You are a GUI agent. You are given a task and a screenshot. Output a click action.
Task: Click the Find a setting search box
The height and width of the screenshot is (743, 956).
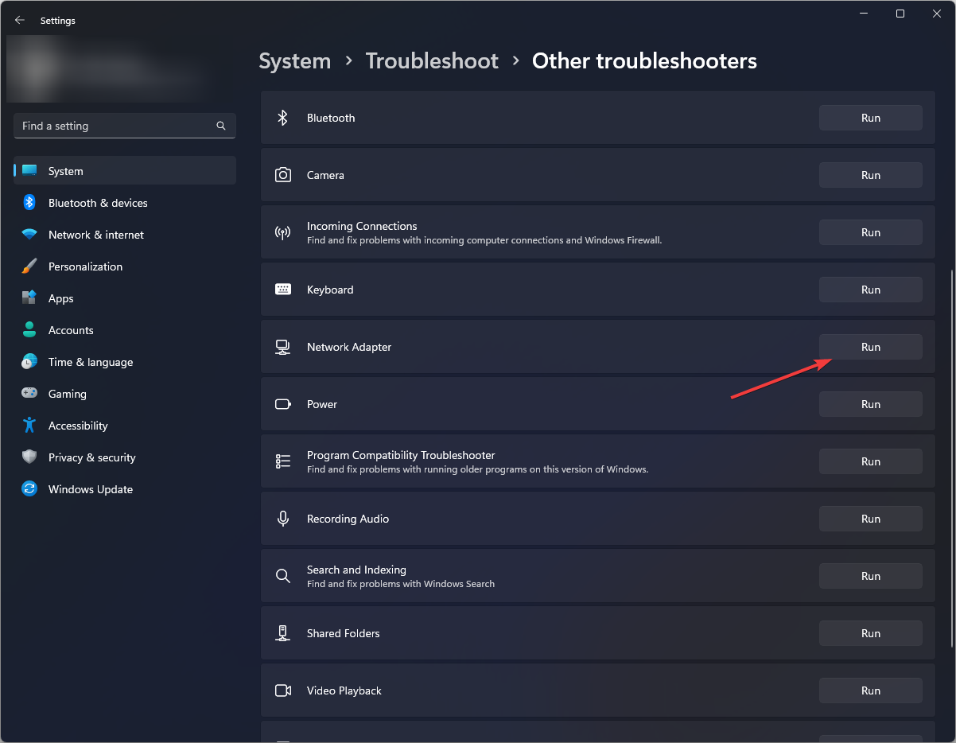click(115, 126)
